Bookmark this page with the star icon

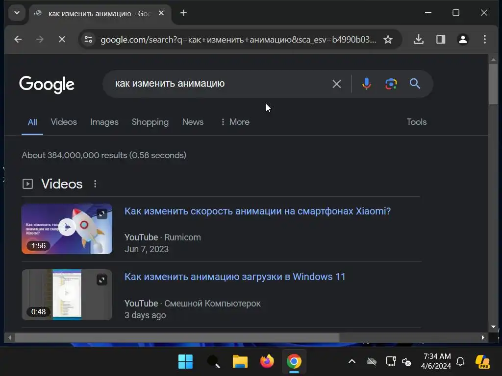pyautogui.click(x=388, y=39)
